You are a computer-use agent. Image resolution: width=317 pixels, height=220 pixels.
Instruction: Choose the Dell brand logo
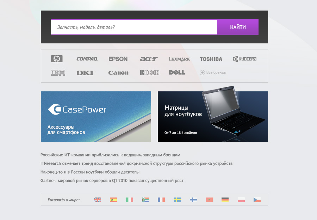[x=177, y=72]
